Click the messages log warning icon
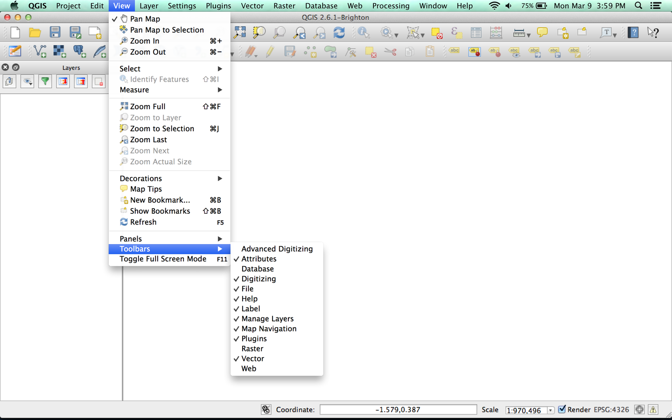Viewport: 672px width, 420px height. (x=653, y=410)
